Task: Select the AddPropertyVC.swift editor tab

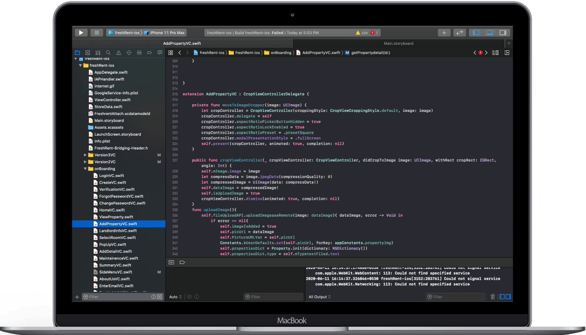Action: coord(182,43)
